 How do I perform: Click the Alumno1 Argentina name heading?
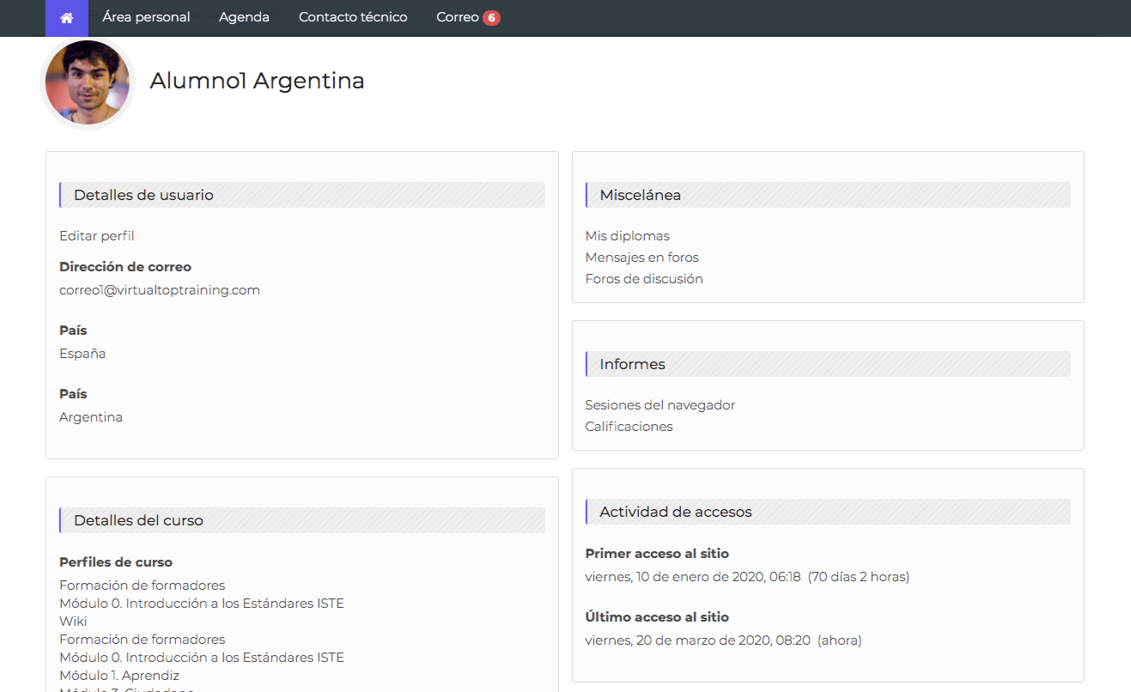coord(257,81)
